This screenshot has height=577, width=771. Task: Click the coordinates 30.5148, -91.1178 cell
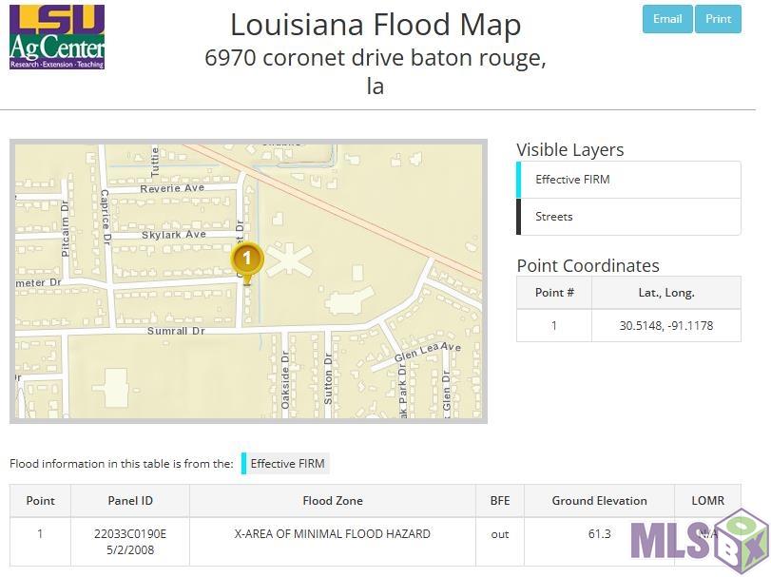click(x=665, y=325)
